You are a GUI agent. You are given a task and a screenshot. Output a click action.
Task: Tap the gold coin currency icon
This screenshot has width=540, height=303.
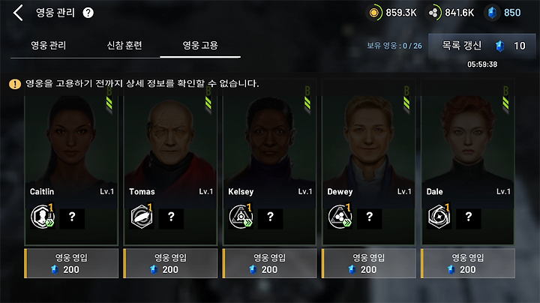pos(374,13)
